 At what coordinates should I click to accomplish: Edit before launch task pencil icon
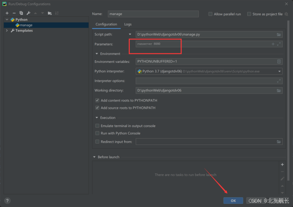(x=282, y=179)
